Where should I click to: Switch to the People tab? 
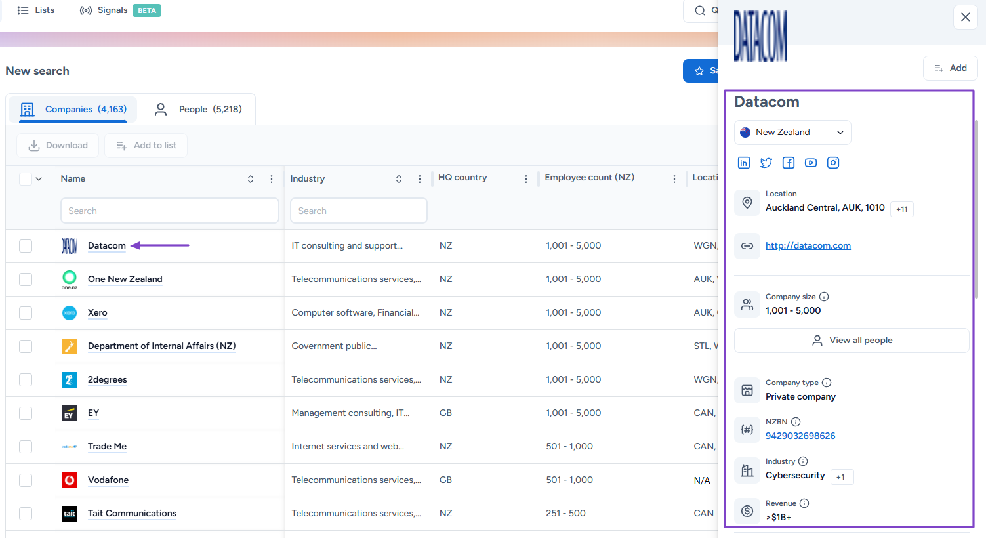[198, 110]
